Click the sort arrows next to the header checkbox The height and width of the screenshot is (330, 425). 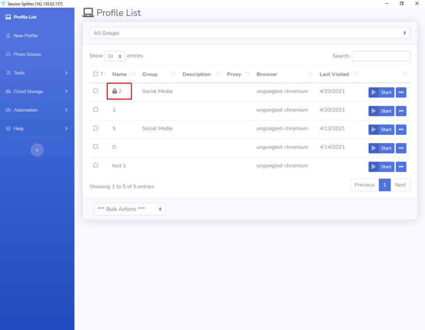(103, 74)
